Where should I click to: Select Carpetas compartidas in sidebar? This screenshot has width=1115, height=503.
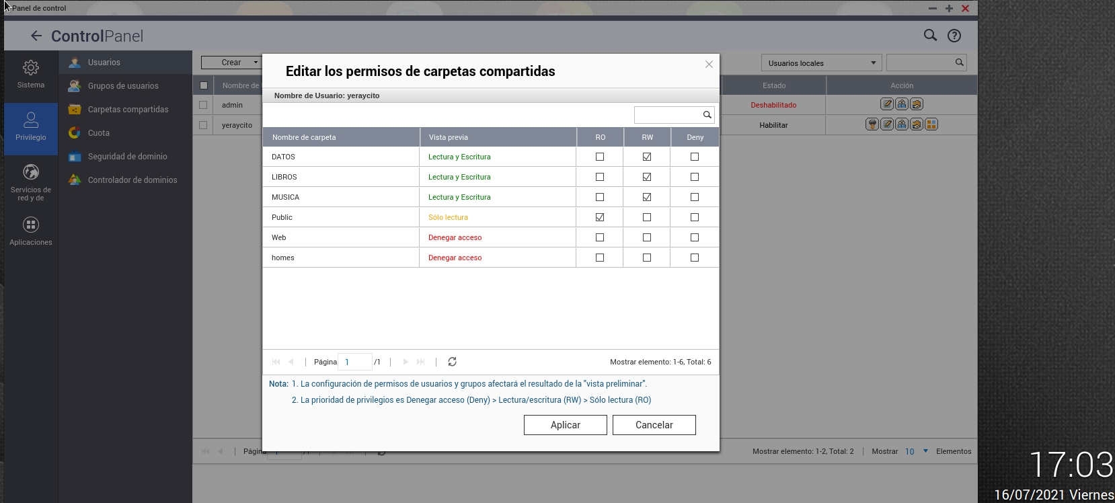[128, 110]
